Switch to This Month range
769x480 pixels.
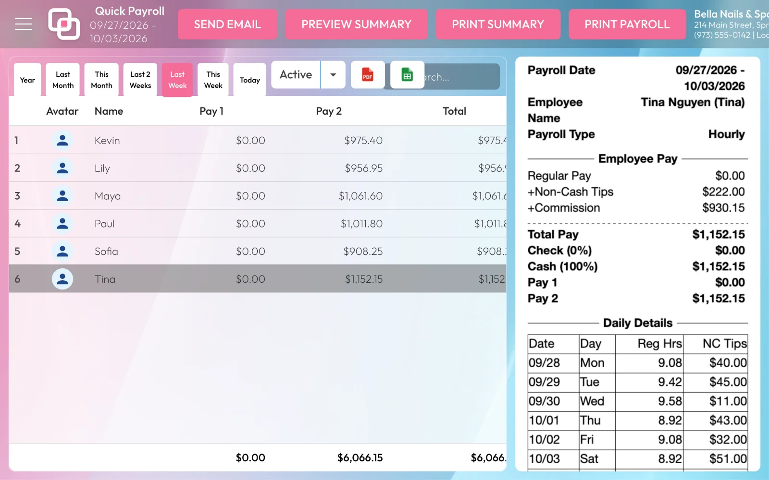tap(101, 80)
